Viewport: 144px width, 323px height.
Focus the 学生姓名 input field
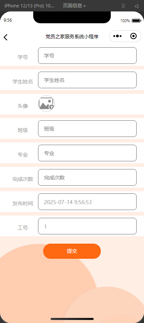pos(88,80)
